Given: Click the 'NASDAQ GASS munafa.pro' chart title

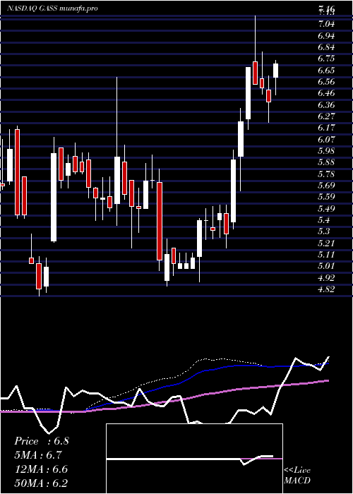Looking at the screenshot, I should coord(52,8).
